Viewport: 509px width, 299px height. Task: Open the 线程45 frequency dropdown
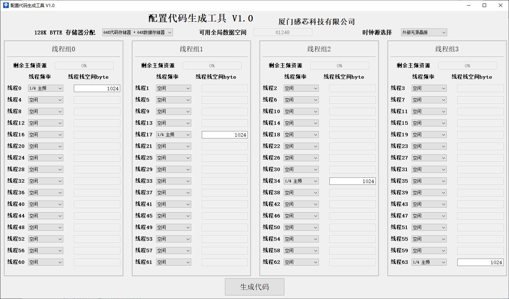(x=174, y=216)
